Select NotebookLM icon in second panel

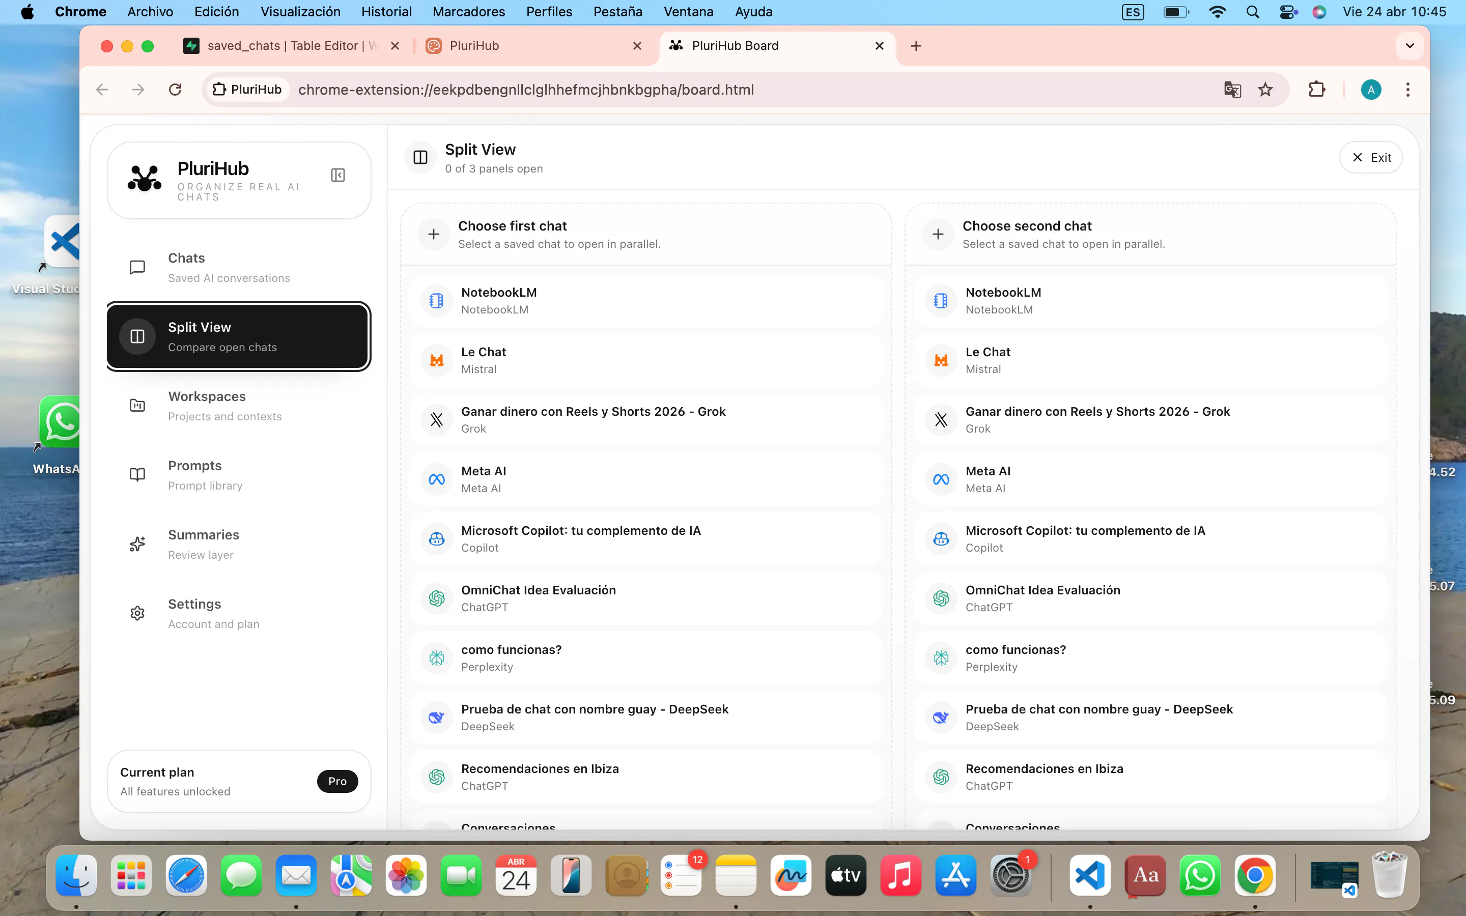941,300
